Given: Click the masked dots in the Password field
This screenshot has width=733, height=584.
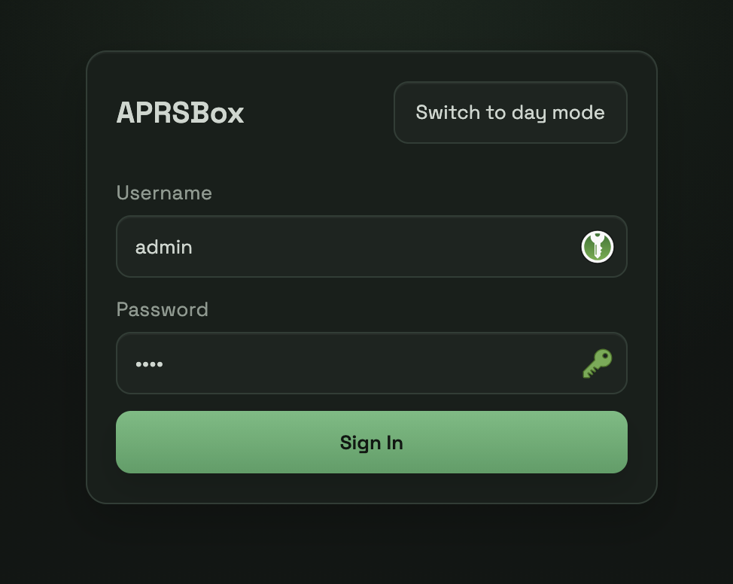Looking at the screenshot, I should click(x=149, y=364).
